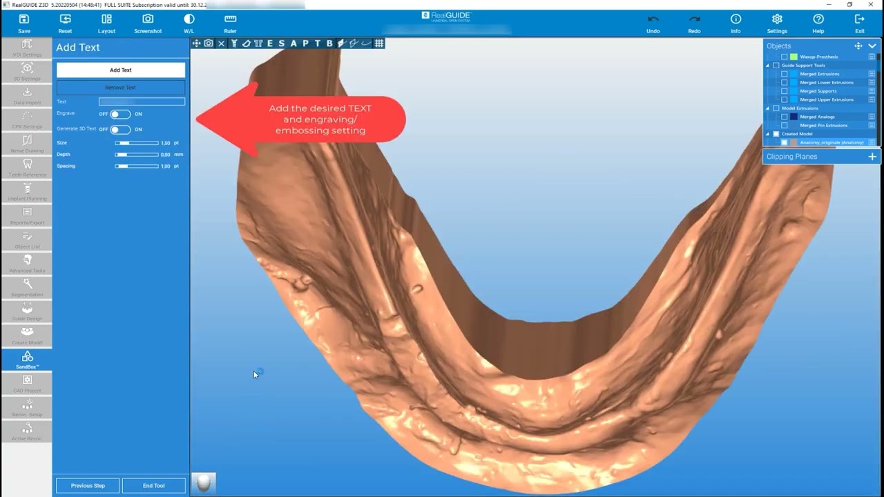The width and height of the screenshot is (884, 497).
Task: Turn on the Engrave switch
Action: click(120, 114)
